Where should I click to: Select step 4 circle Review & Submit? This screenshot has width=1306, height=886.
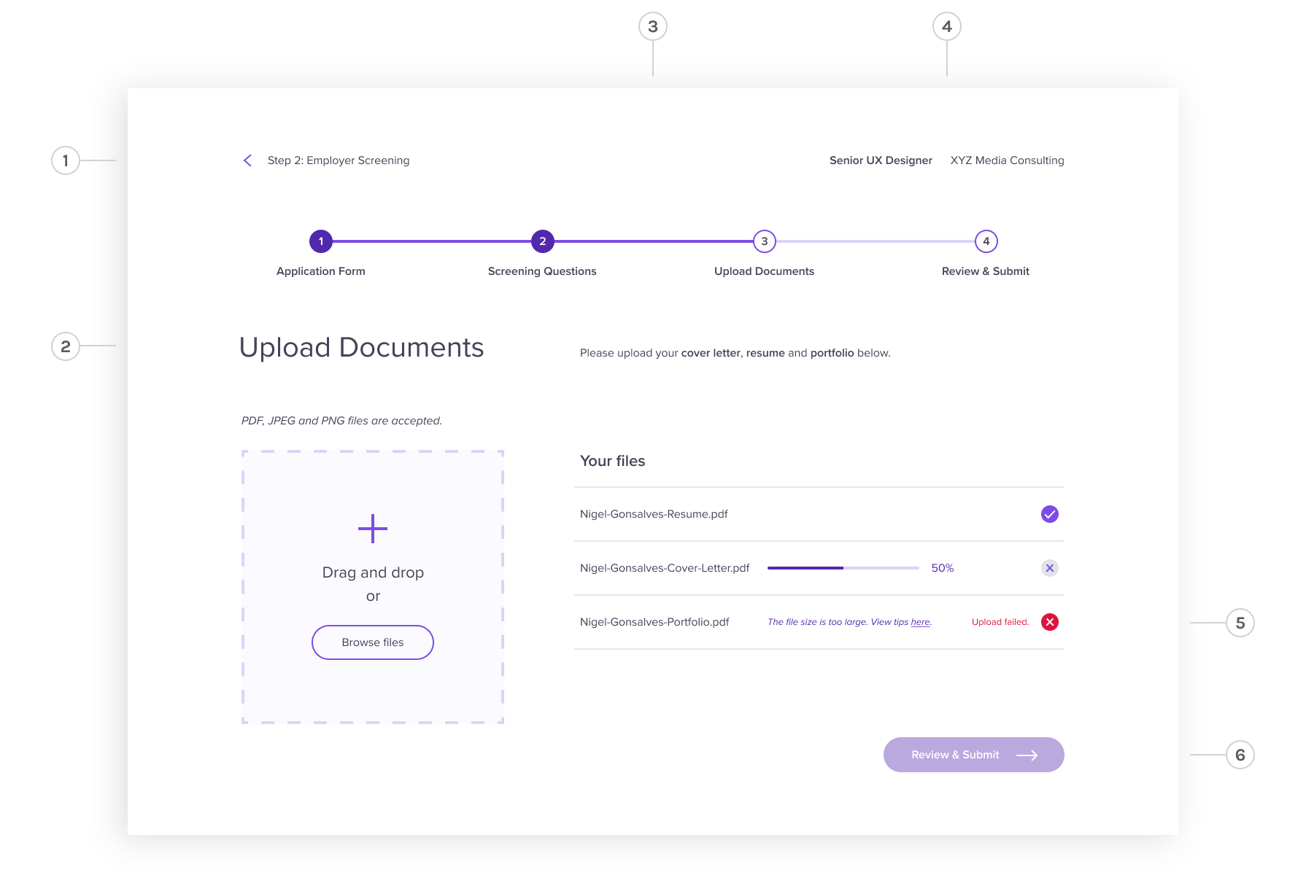[986, 241]
